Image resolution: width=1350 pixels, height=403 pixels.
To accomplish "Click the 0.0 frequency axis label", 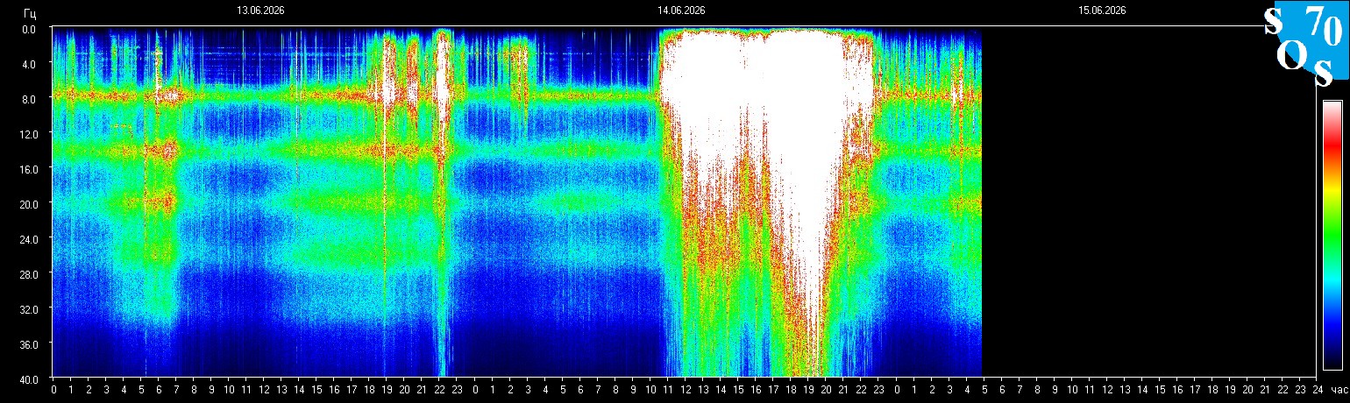I will 29,29.
